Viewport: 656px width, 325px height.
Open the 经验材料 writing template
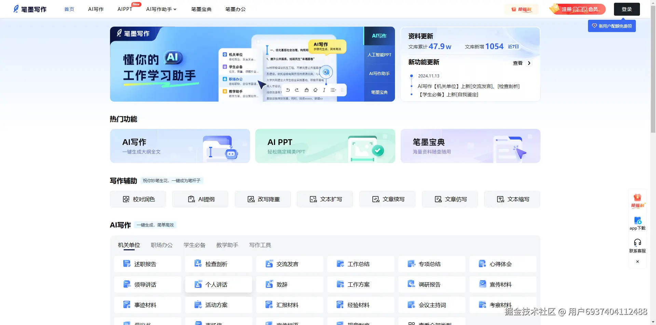[360, 305]
